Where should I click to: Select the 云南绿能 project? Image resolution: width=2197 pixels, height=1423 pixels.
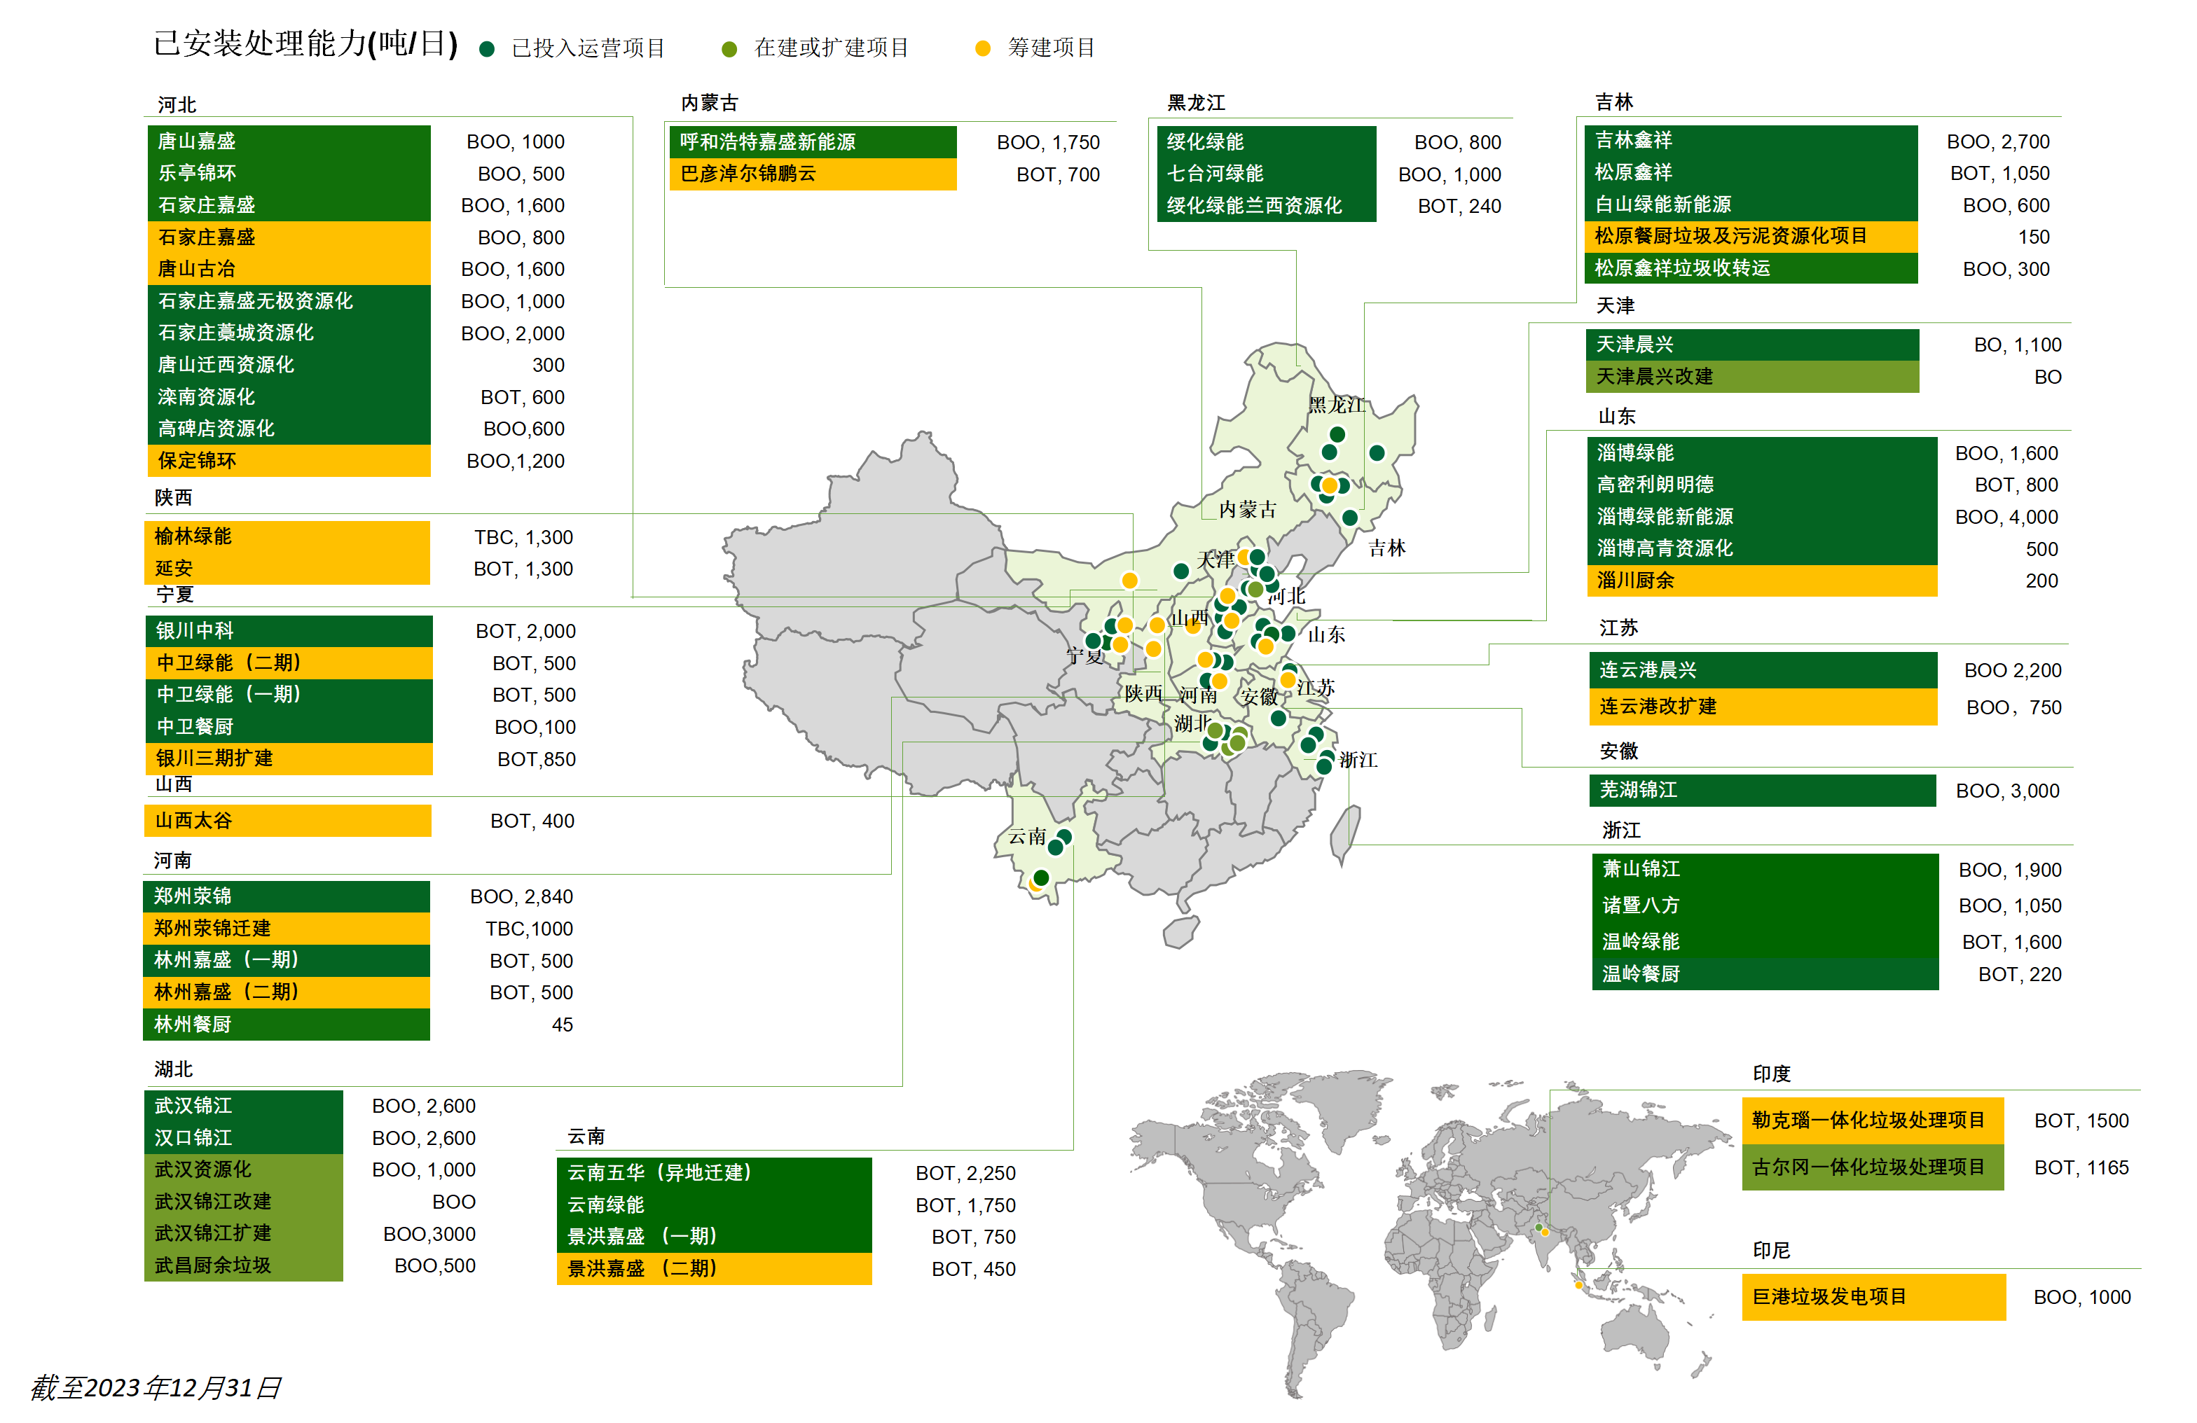click(x=715, y=1205)
